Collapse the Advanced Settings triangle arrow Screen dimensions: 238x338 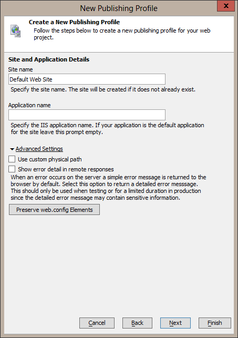click(12, 149)
